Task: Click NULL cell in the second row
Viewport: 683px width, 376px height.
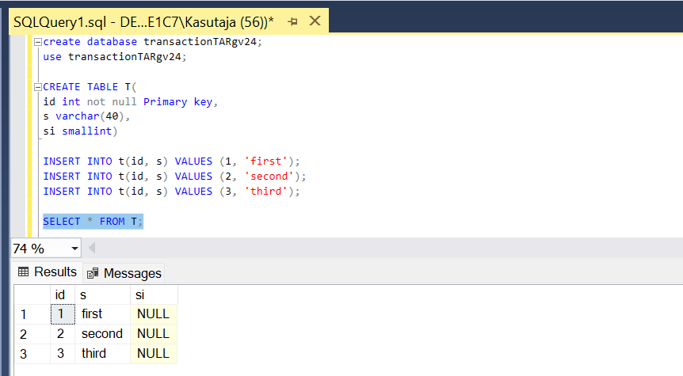Action: click(x=154, y=334)
